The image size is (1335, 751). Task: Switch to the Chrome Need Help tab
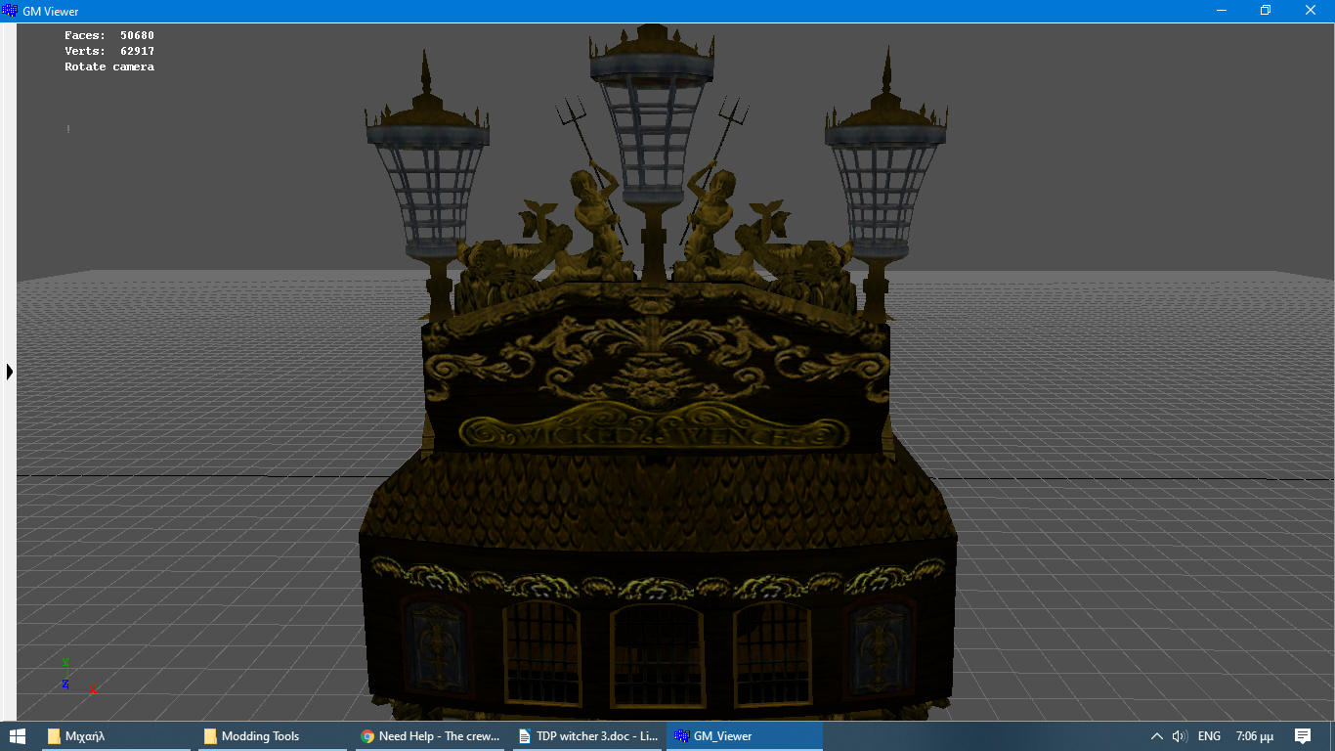point(430,736)
